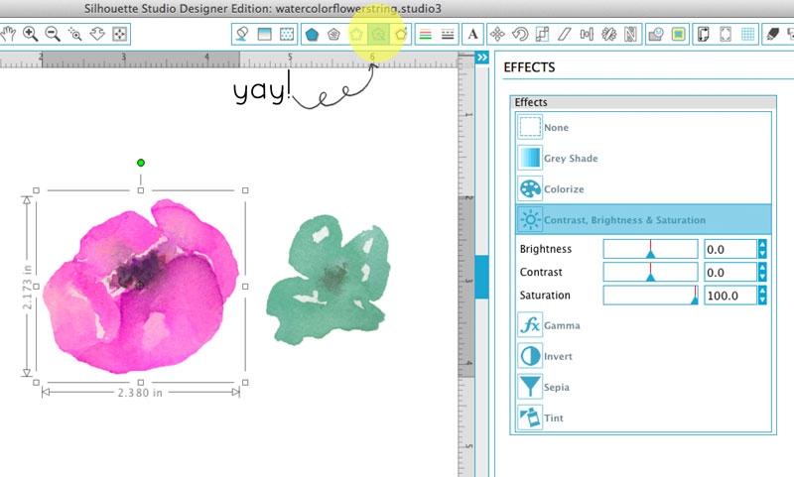794x477 pixels.
Task: Select the None effect
Action: (x=643, y=127)
